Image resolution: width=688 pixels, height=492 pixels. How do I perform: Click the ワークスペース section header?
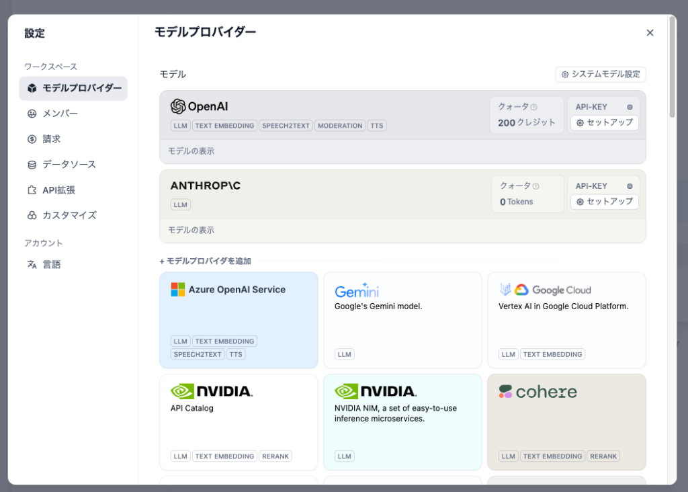tap(51, 67)
